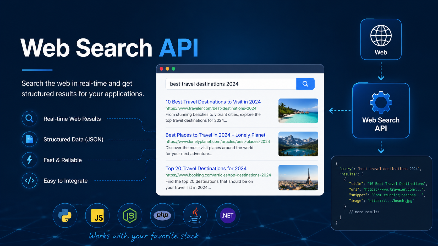Click the "title" line in JSON code
This screenshot has height=246, width=438.
(x=388, y=184)
